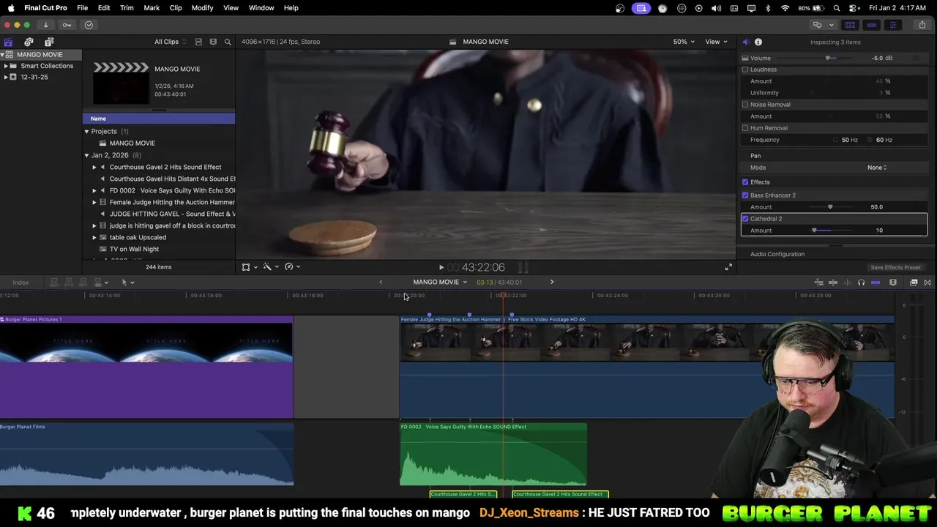Expand the Smart Collections folder
937x527 pixels.
point(6,66)
